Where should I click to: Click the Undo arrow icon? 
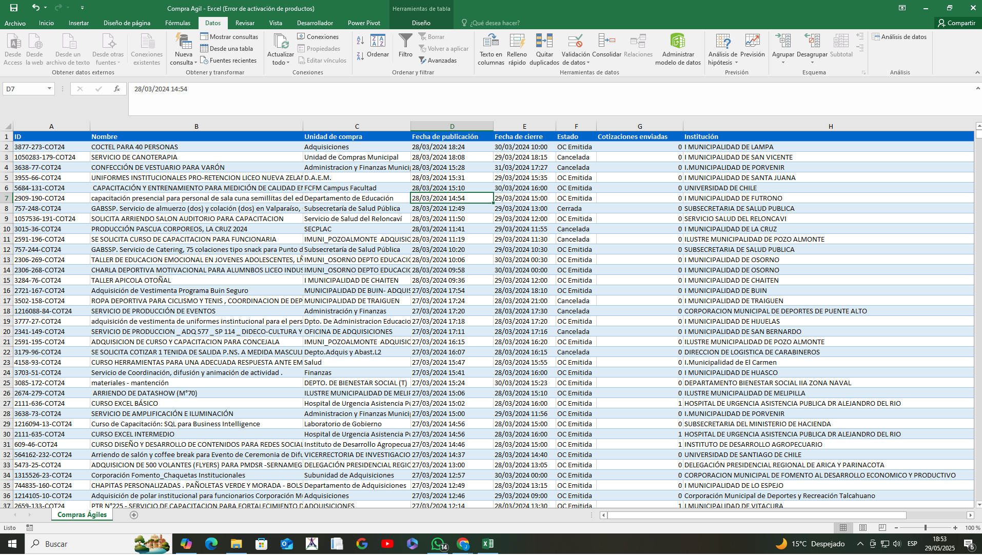pos(35,8)
